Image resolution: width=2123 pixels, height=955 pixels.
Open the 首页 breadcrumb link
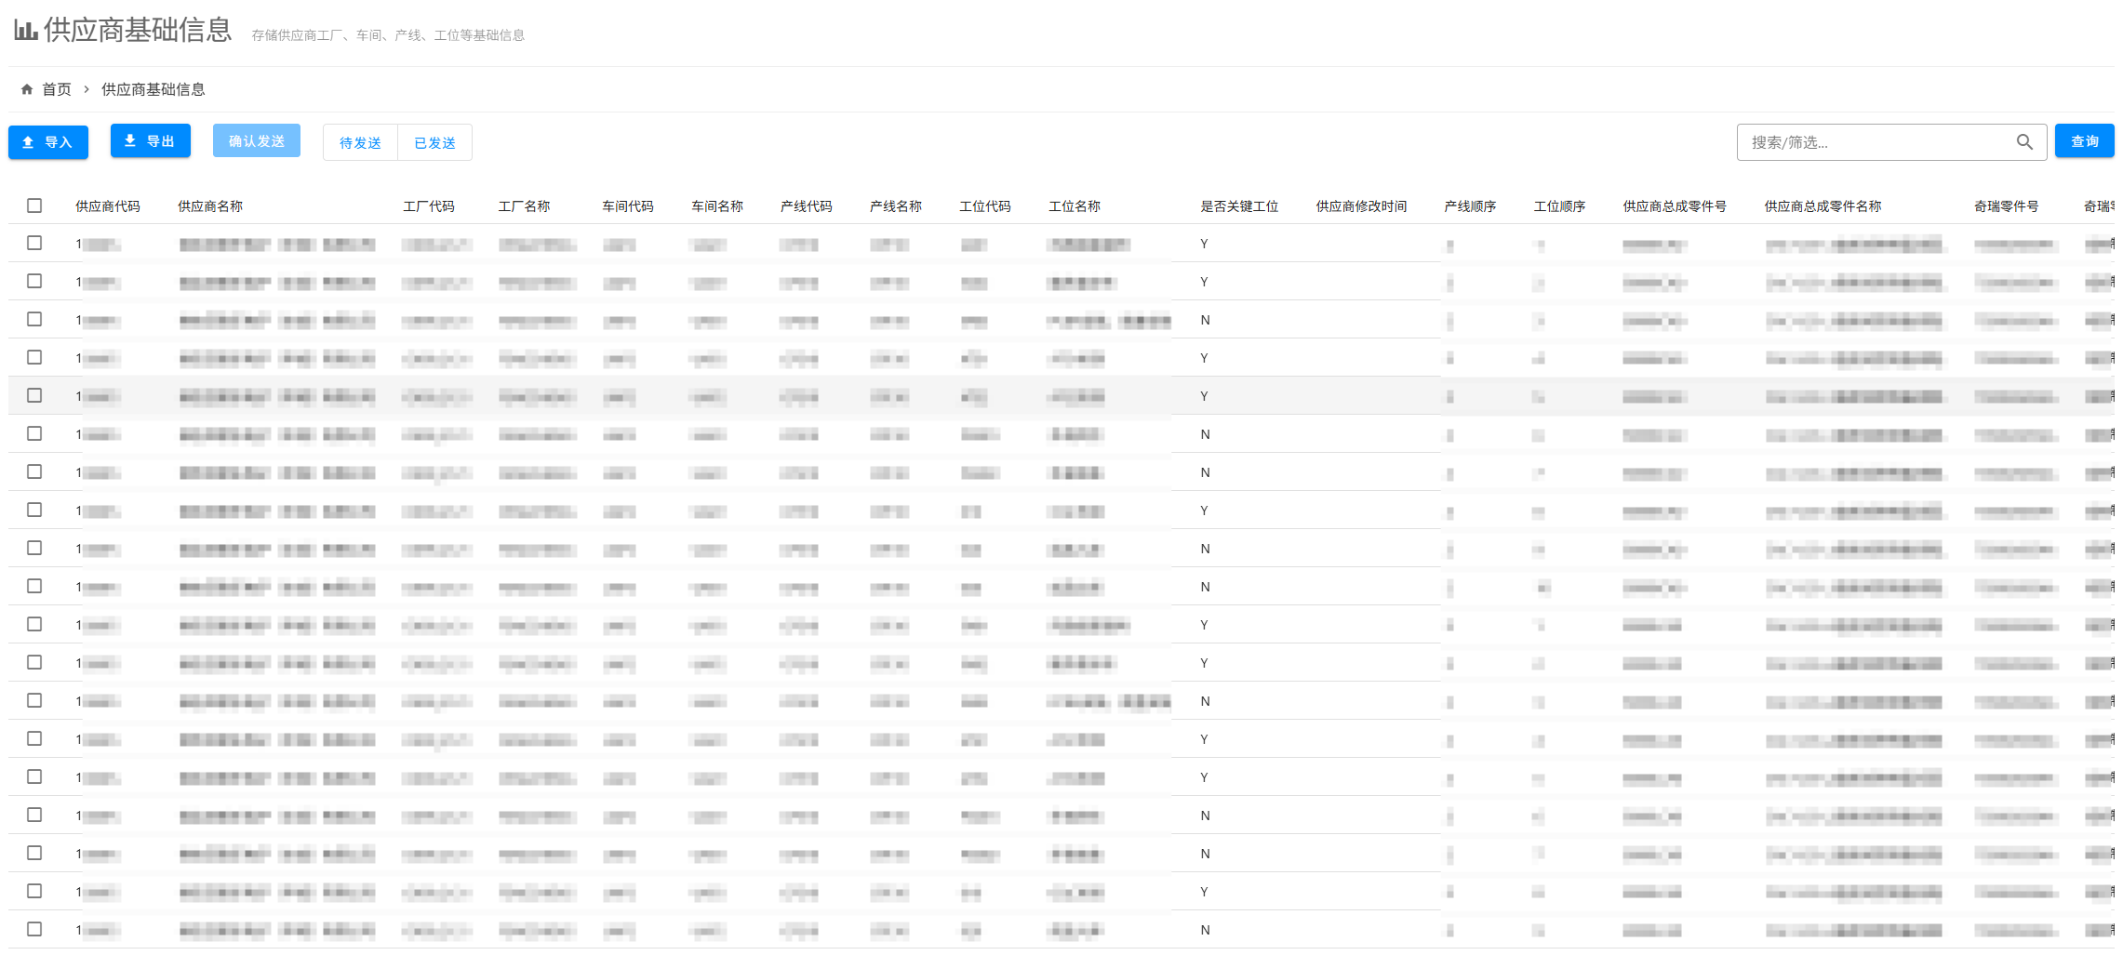[x=57, y=89]
